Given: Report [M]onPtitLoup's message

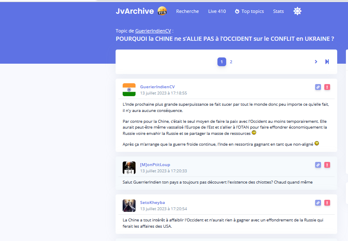Looking at the screenshot, I should [327, 165].
